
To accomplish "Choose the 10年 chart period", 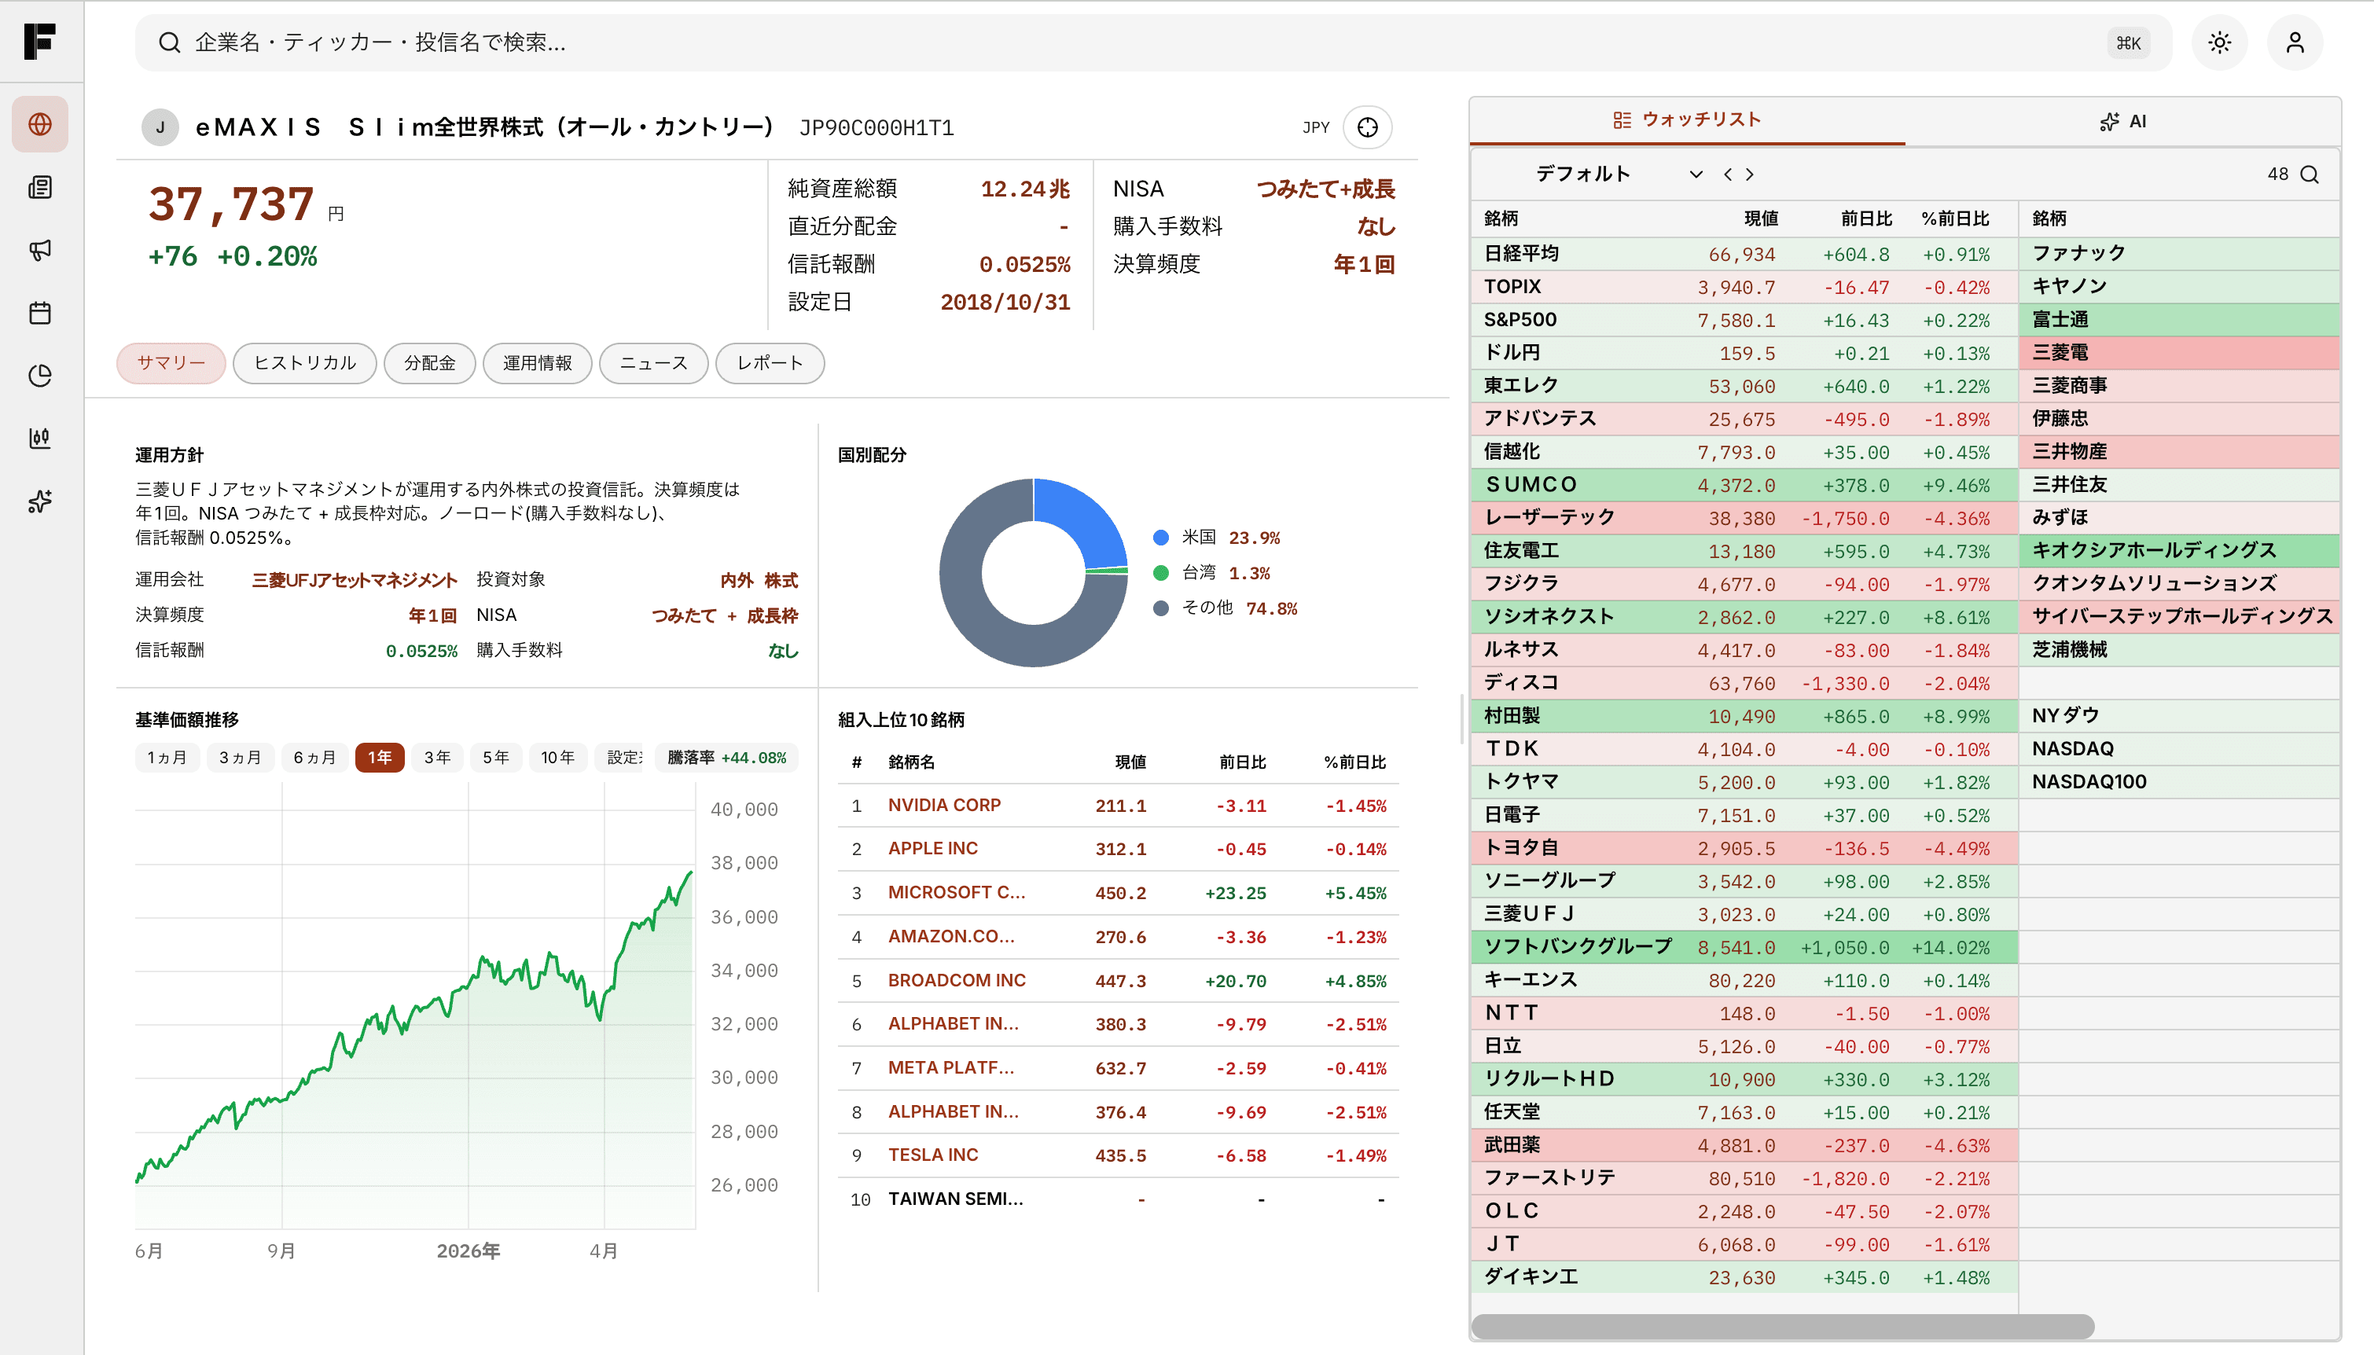I will 558,758.
